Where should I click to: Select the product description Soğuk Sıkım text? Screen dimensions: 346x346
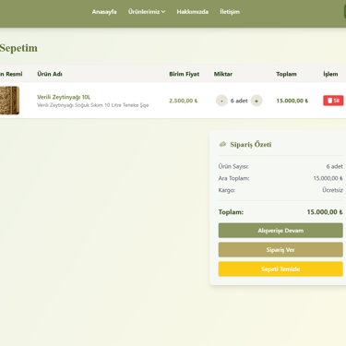[x=93, y=105]
